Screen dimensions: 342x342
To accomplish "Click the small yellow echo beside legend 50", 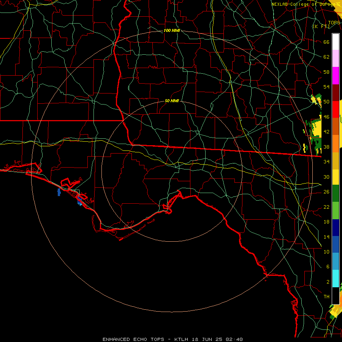I will click(316, 100).
